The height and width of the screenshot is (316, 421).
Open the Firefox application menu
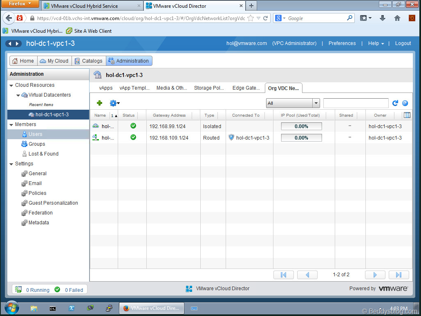pyautogui.click(x=20, y=4)
